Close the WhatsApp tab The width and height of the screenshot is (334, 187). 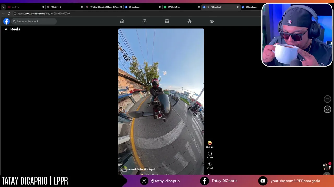coord(199,7)
